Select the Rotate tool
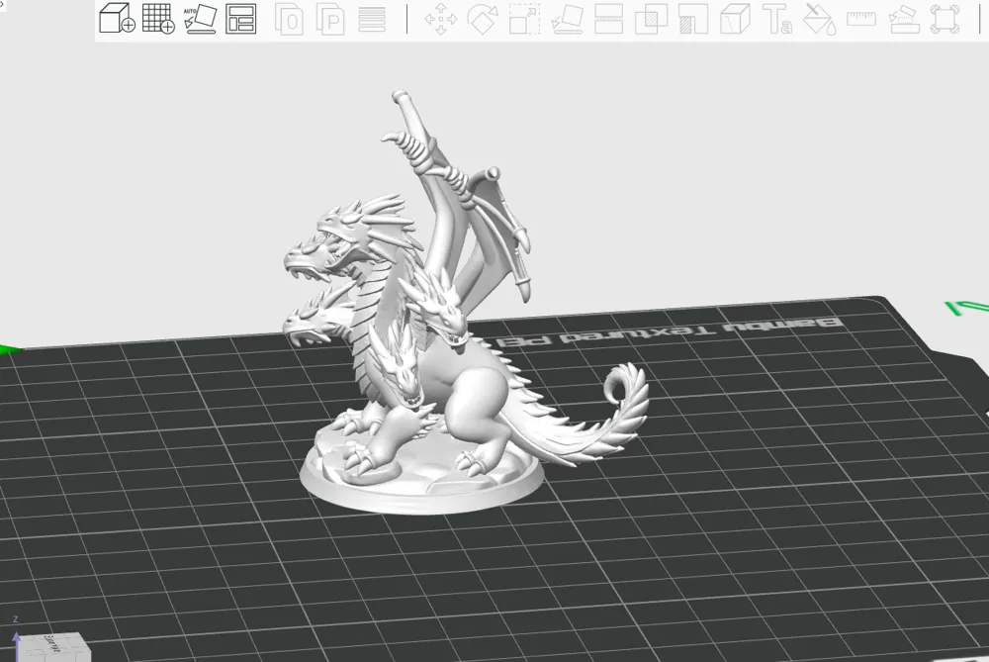The width and height of the screenshot is (989, 662). pos(483,19)
